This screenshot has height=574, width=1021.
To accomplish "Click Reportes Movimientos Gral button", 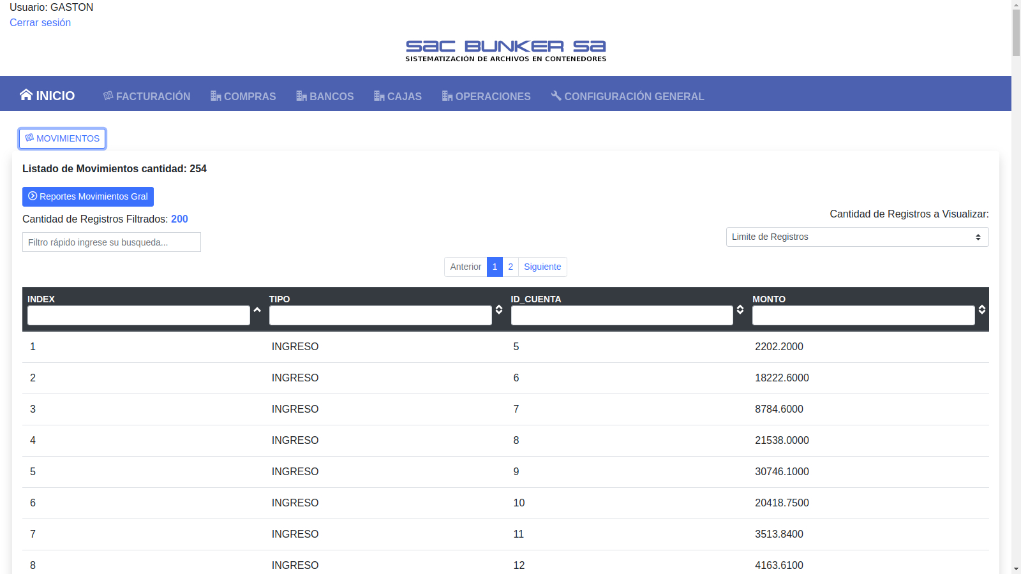I will pyautogui.click(x=88, y=196).
